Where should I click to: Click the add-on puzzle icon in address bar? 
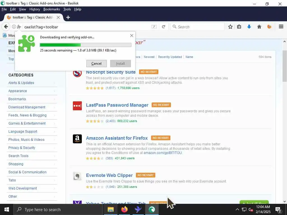[19, 27]
